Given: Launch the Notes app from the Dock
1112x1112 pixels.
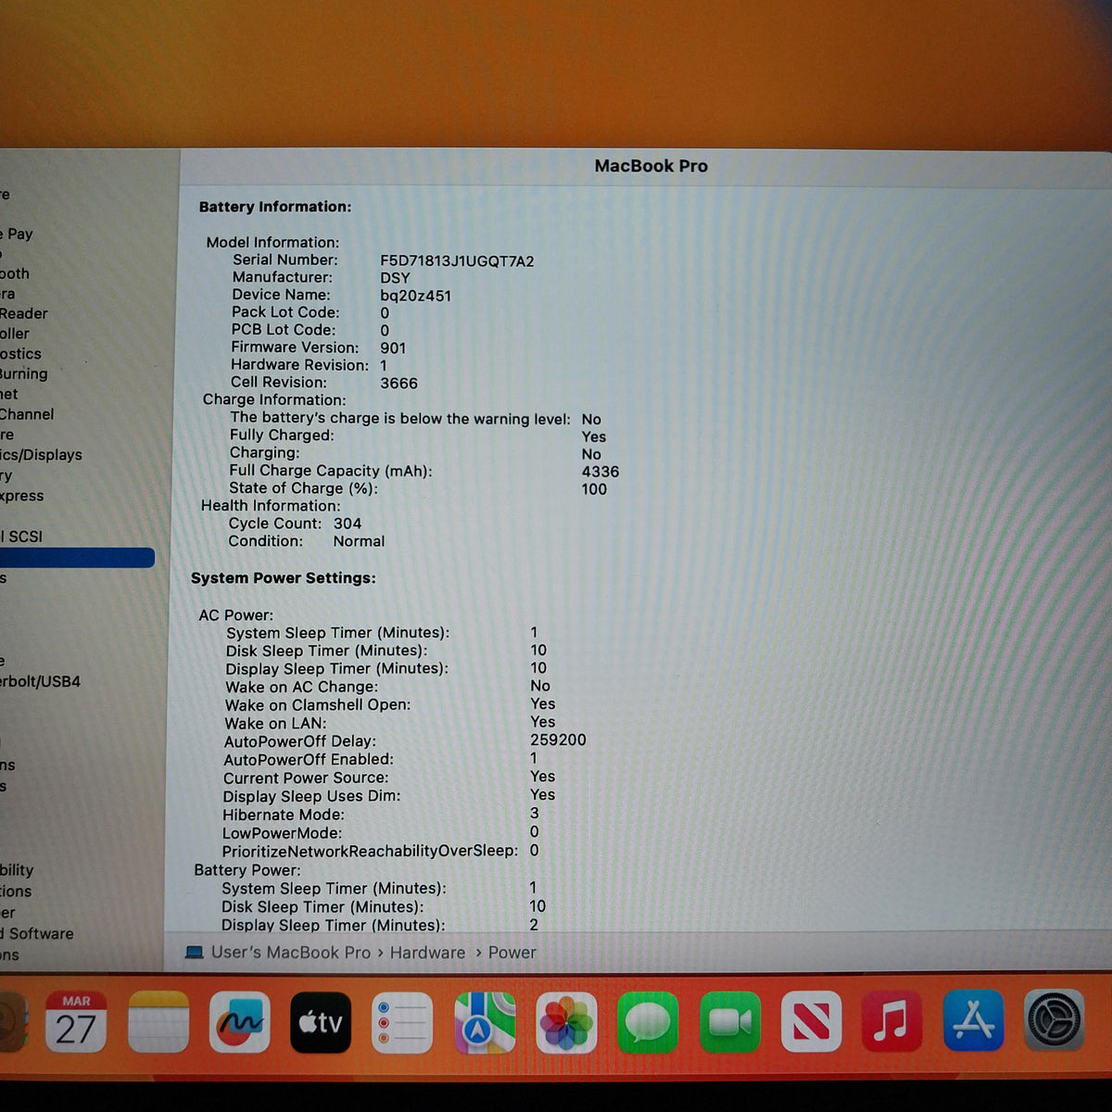Looking at the screenshot, I should tap(158, 1022).
